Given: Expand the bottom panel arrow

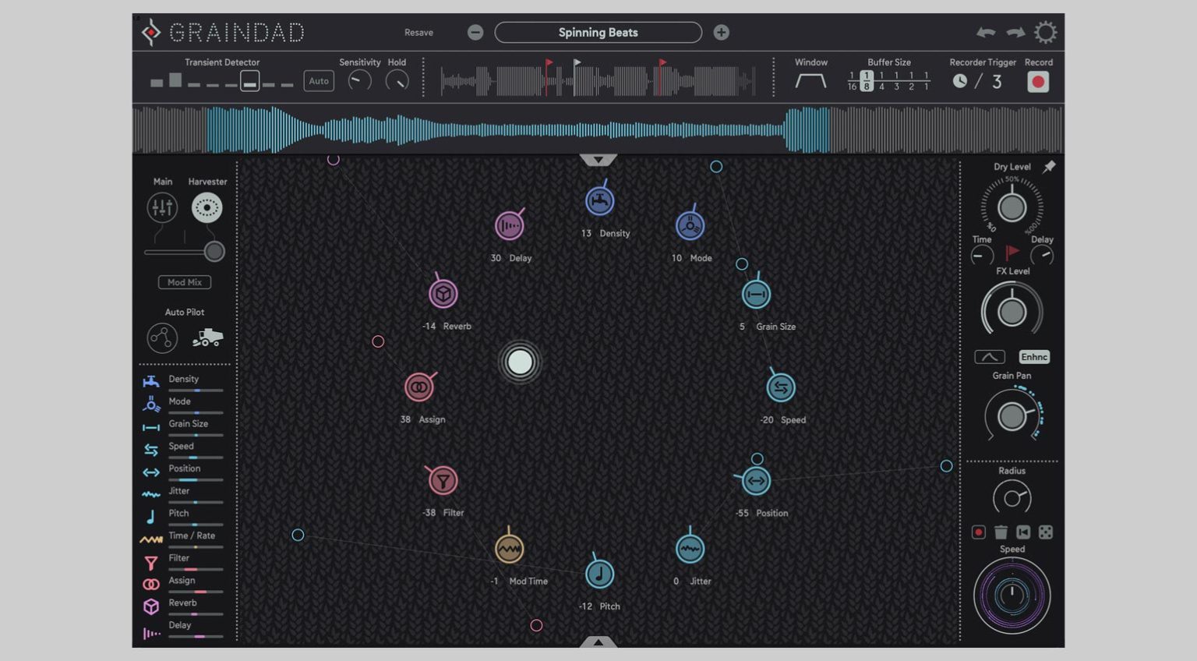Looking at the screenshot, I should (x=598, y=642).
